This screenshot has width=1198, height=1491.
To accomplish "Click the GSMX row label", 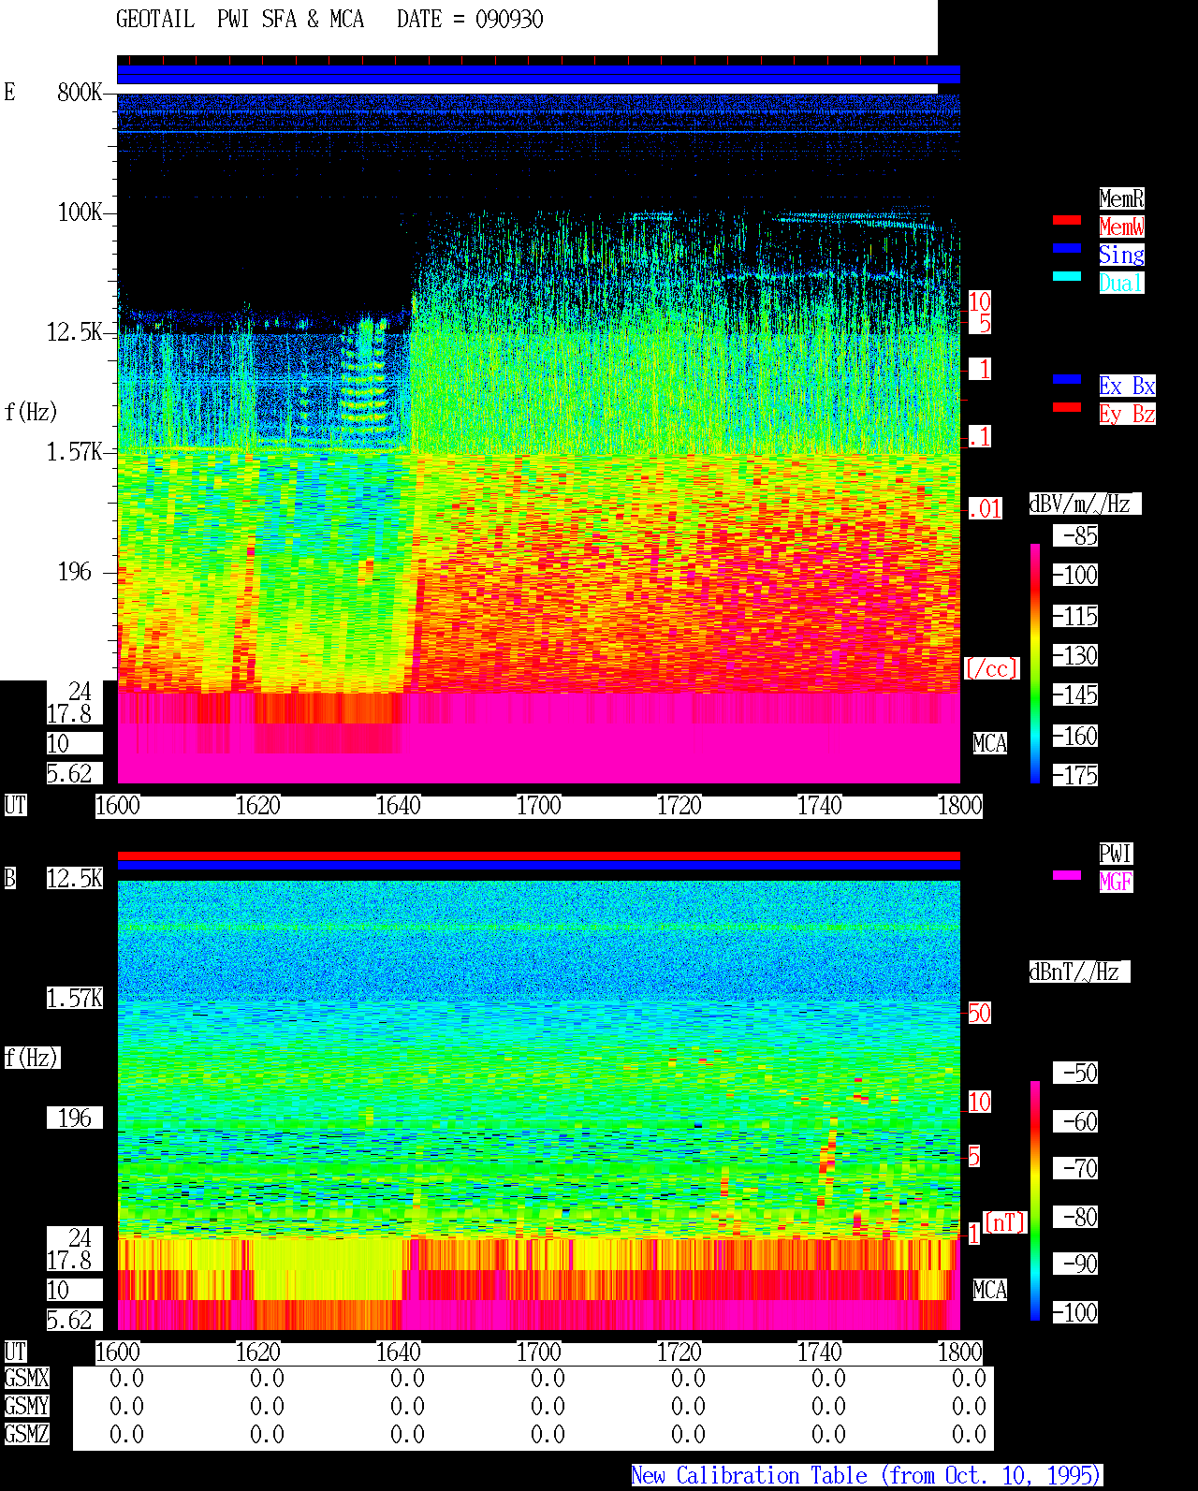I will tap(26, 1379).
